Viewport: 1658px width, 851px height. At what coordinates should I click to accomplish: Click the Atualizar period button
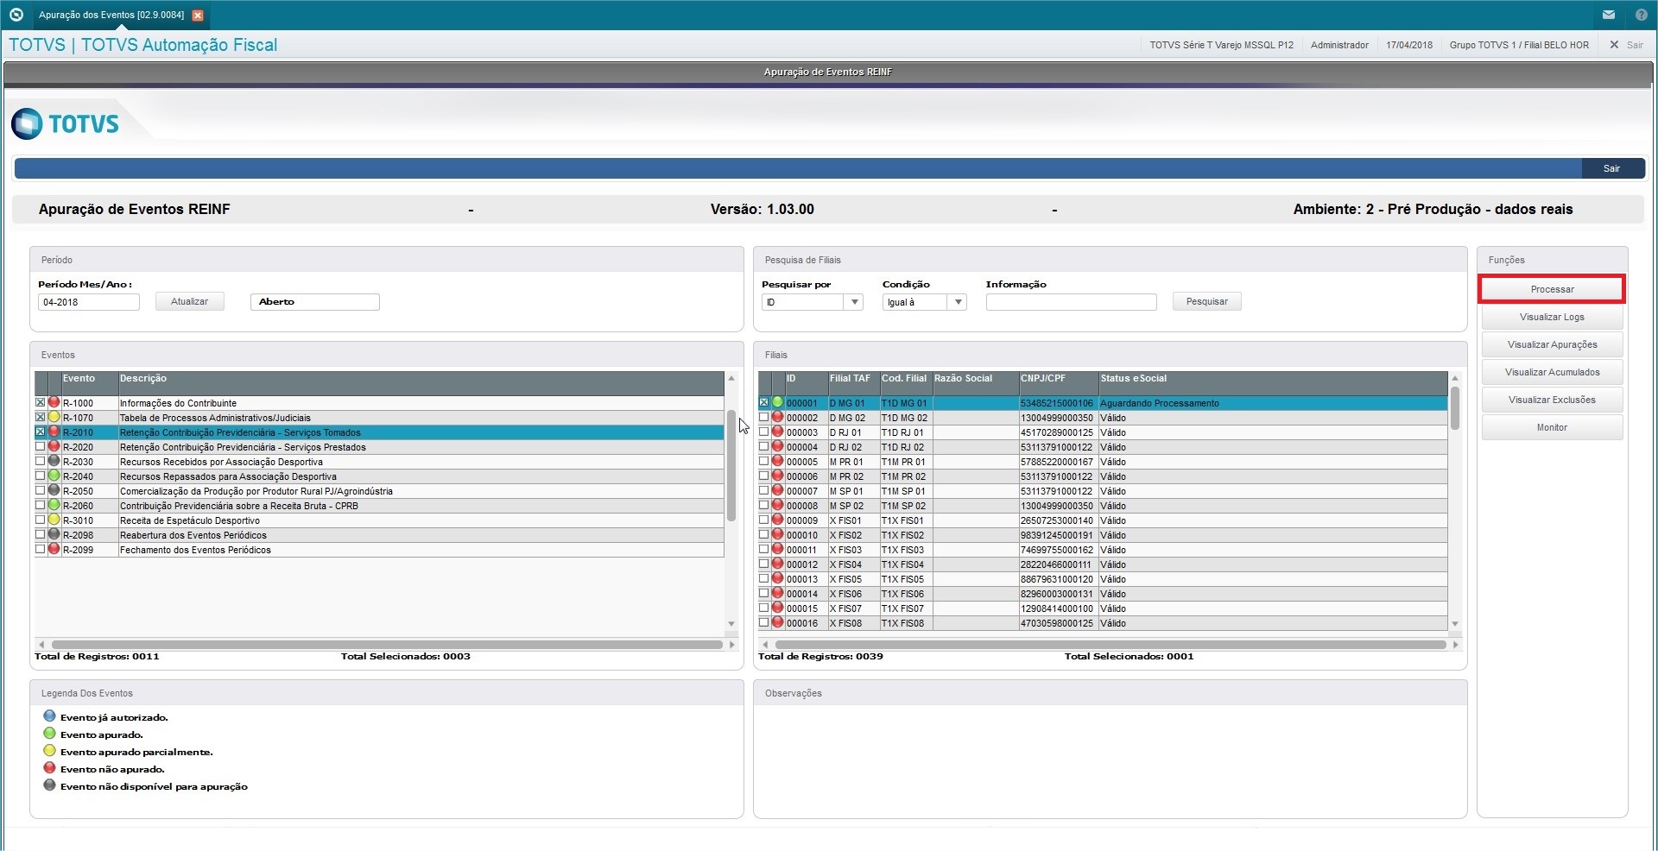[x=190, y=301]
